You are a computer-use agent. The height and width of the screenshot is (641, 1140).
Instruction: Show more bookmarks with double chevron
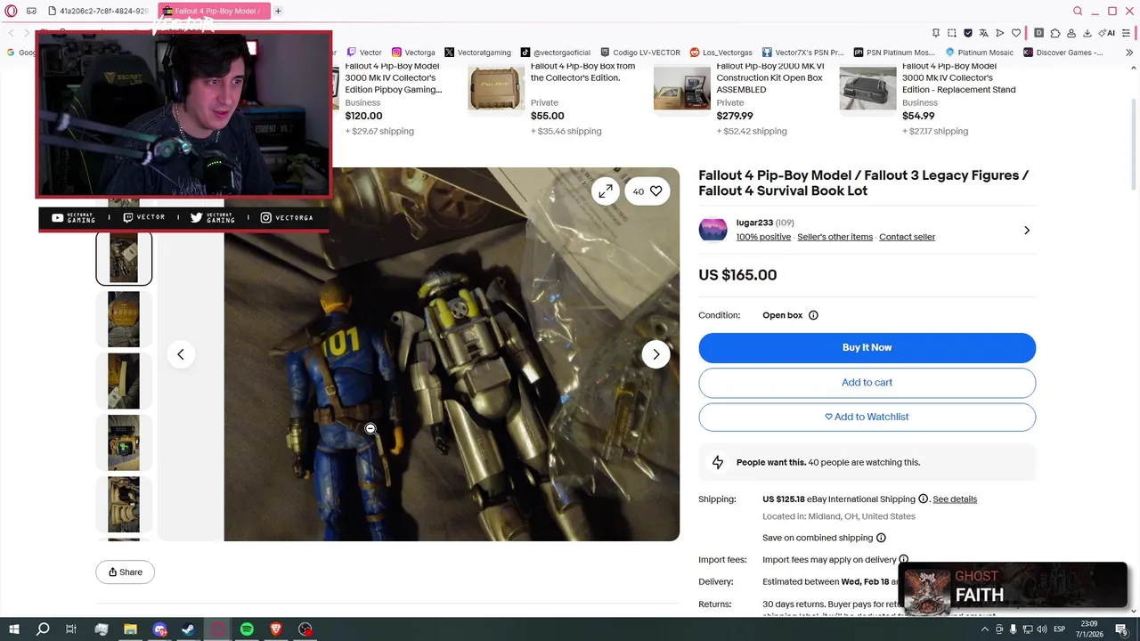click(1129, 53)
